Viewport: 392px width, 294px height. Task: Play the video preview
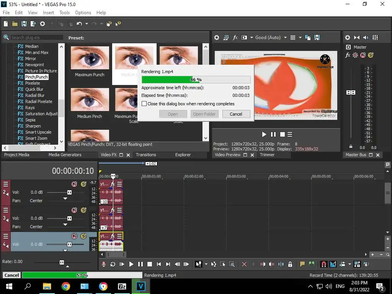tap(264, 134)
